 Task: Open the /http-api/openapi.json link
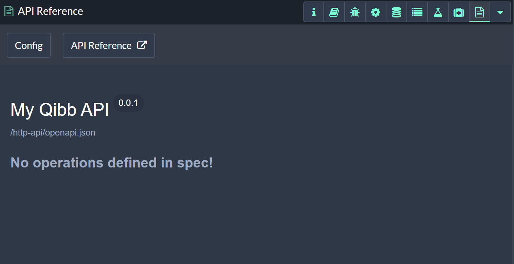point(53,133)
